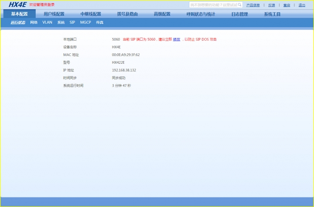Click the 修改 link for the SIP port
Image resolution: width=314 pixels, height=207 pixels.
tap(177, 39)
